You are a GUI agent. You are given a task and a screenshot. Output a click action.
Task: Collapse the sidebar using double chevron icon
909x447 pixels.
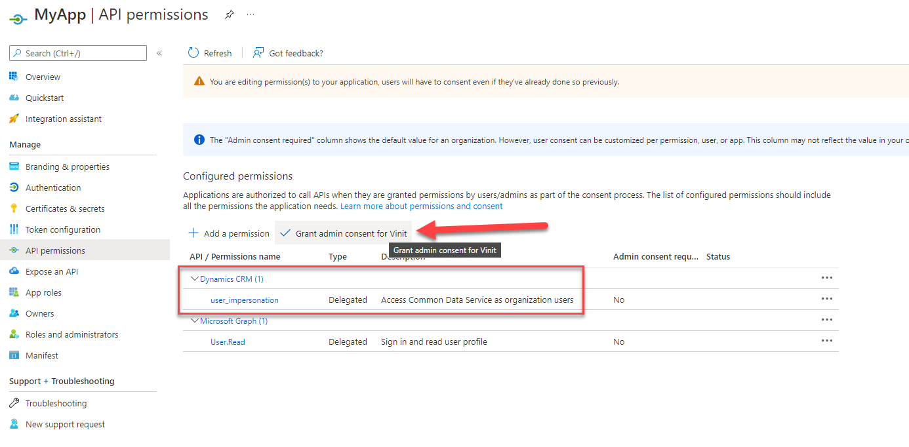tap(159, 53)
